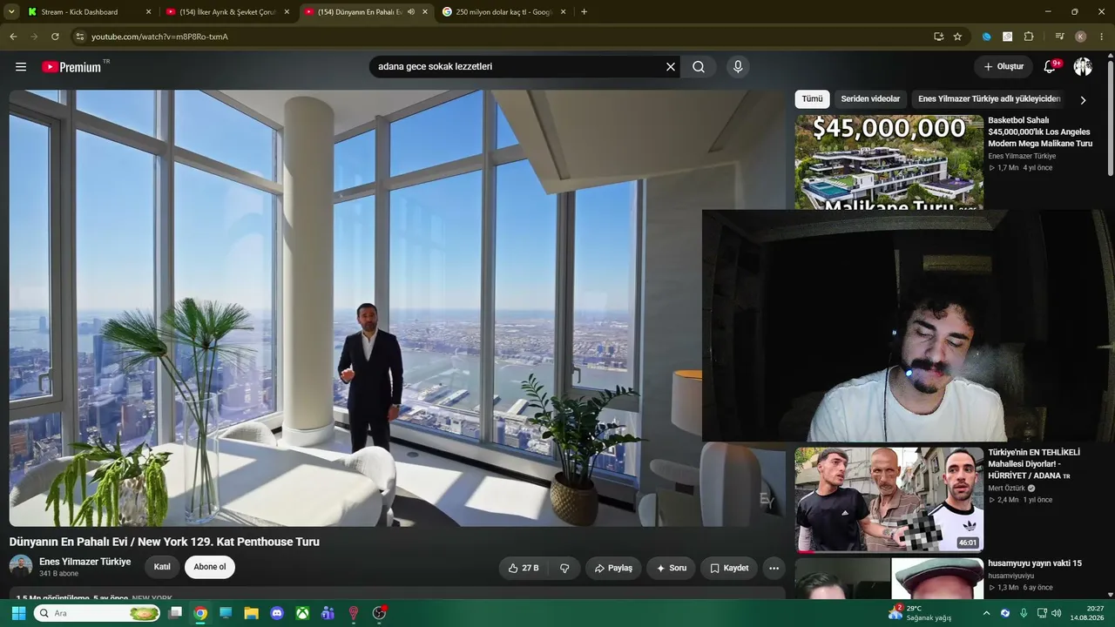Mute audio on the Dünyanın En Pahalı tab

[x=410, y=12]
